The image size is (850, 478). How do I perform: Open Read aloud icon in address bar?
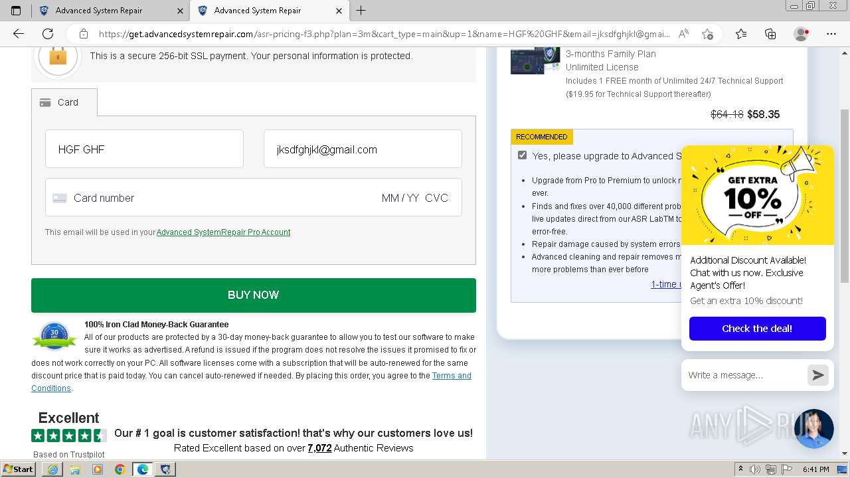(683, 34)
